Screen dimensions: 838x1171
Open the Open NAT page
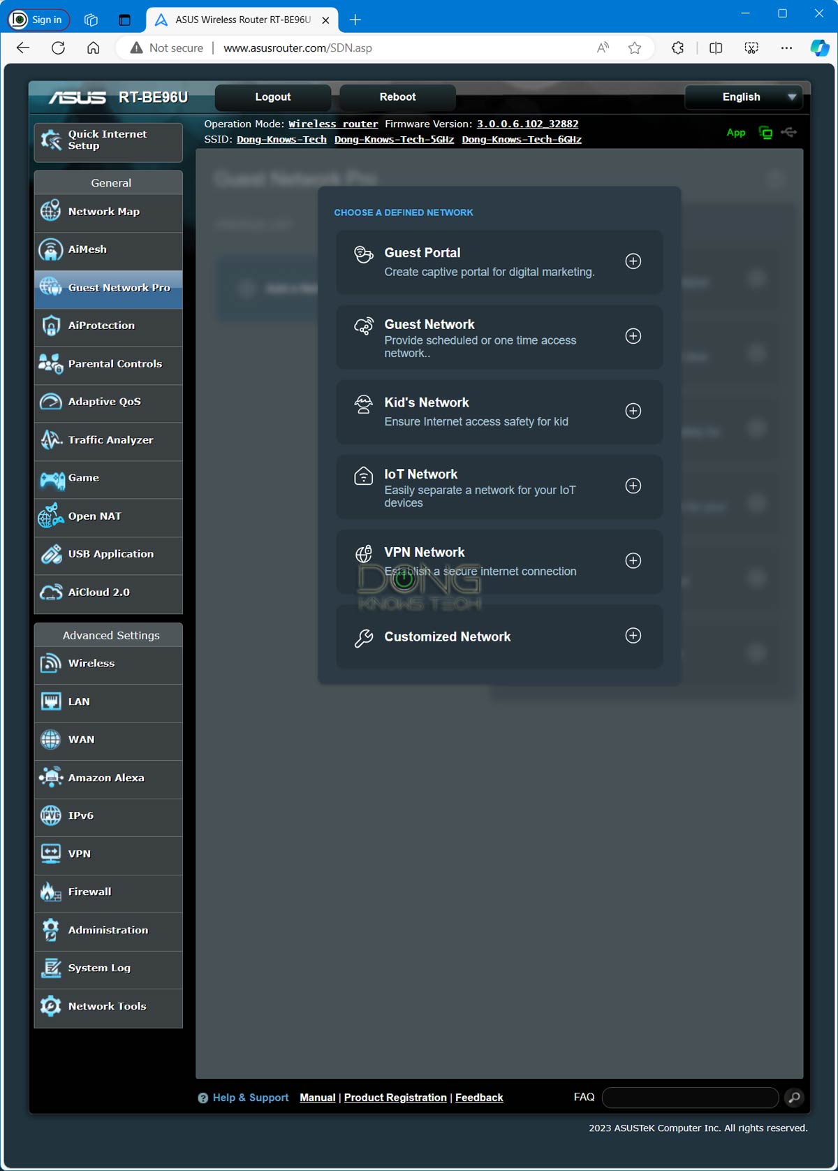(x=108, y=517)
